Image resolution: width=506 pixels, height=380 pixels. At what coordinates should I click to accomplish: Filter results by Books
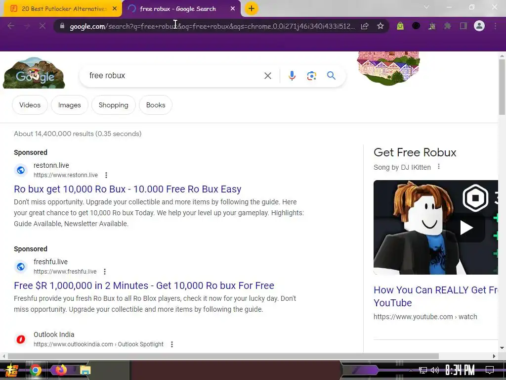tap(156, 105)
